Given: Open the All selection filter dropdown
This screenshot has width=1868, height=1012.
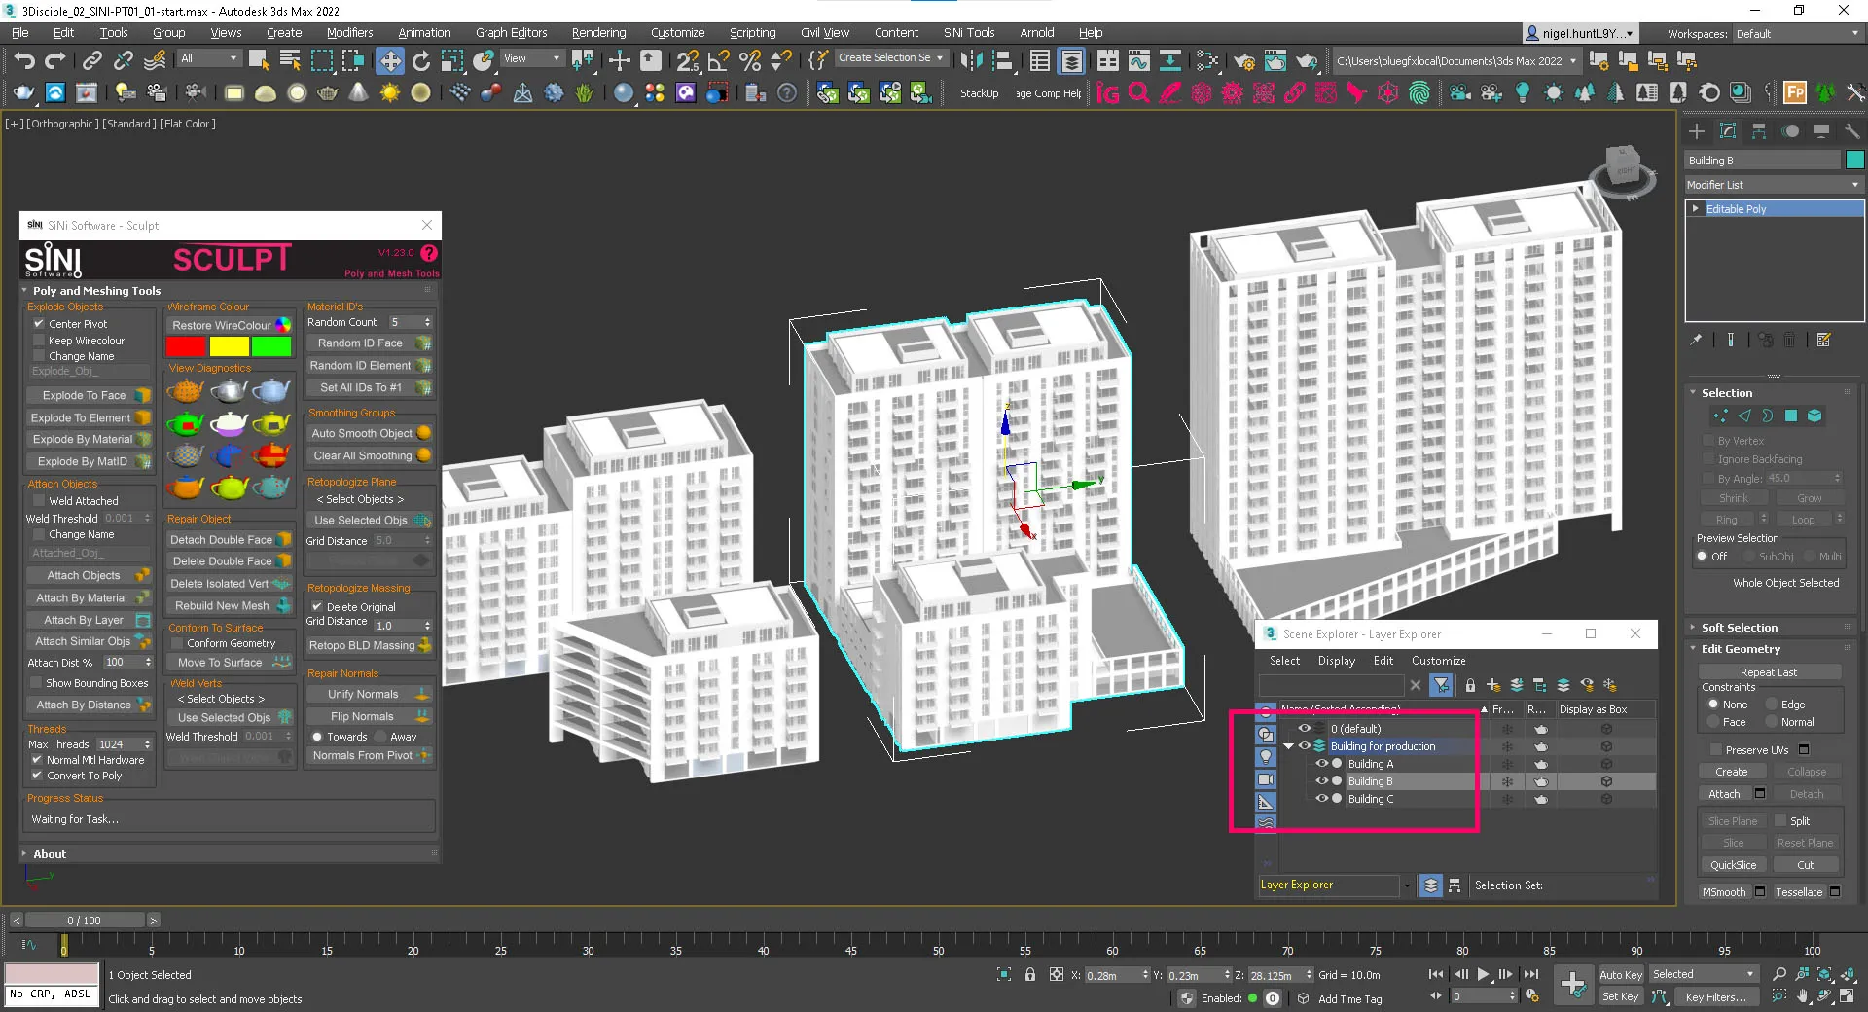Looking at the screenshot, I should click(x=209, y=58).
